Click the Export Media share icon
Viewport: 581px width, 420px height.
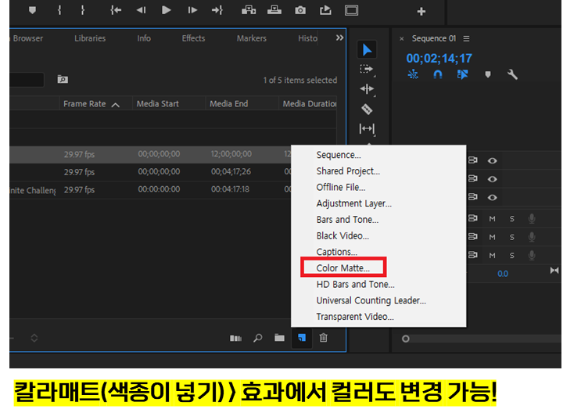tap(325, 10)
